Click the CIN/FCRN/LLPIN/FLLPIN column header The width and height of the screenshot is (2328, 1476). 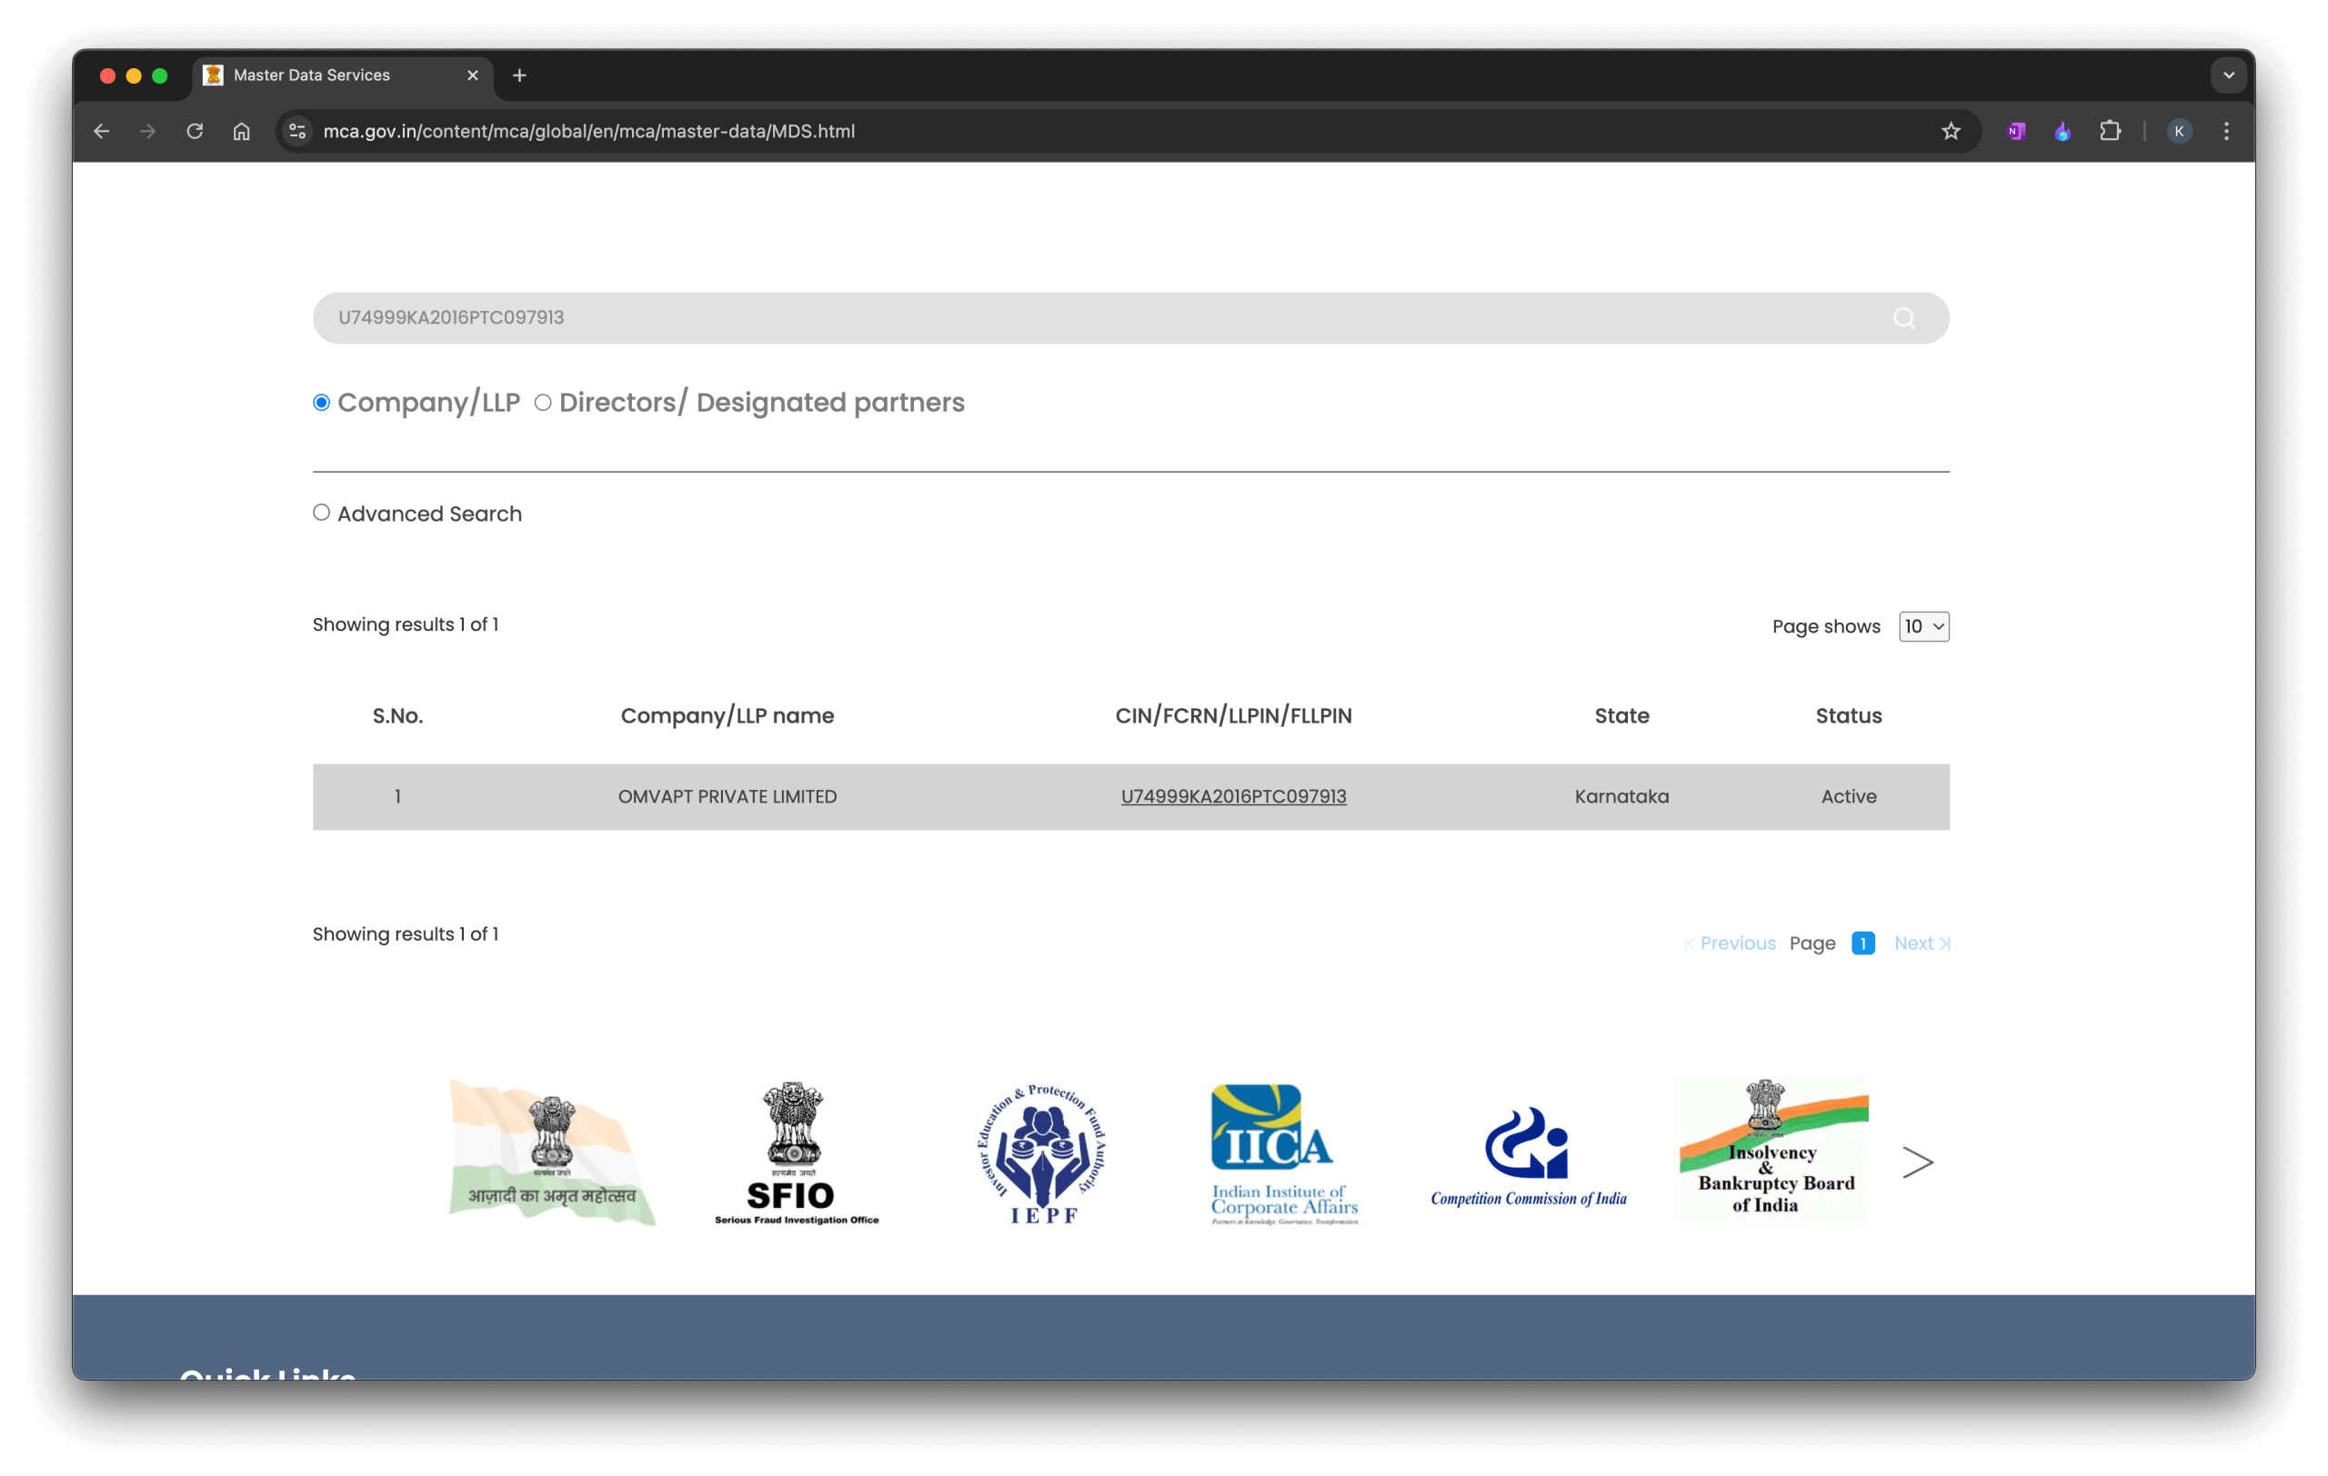point(1232,716)
